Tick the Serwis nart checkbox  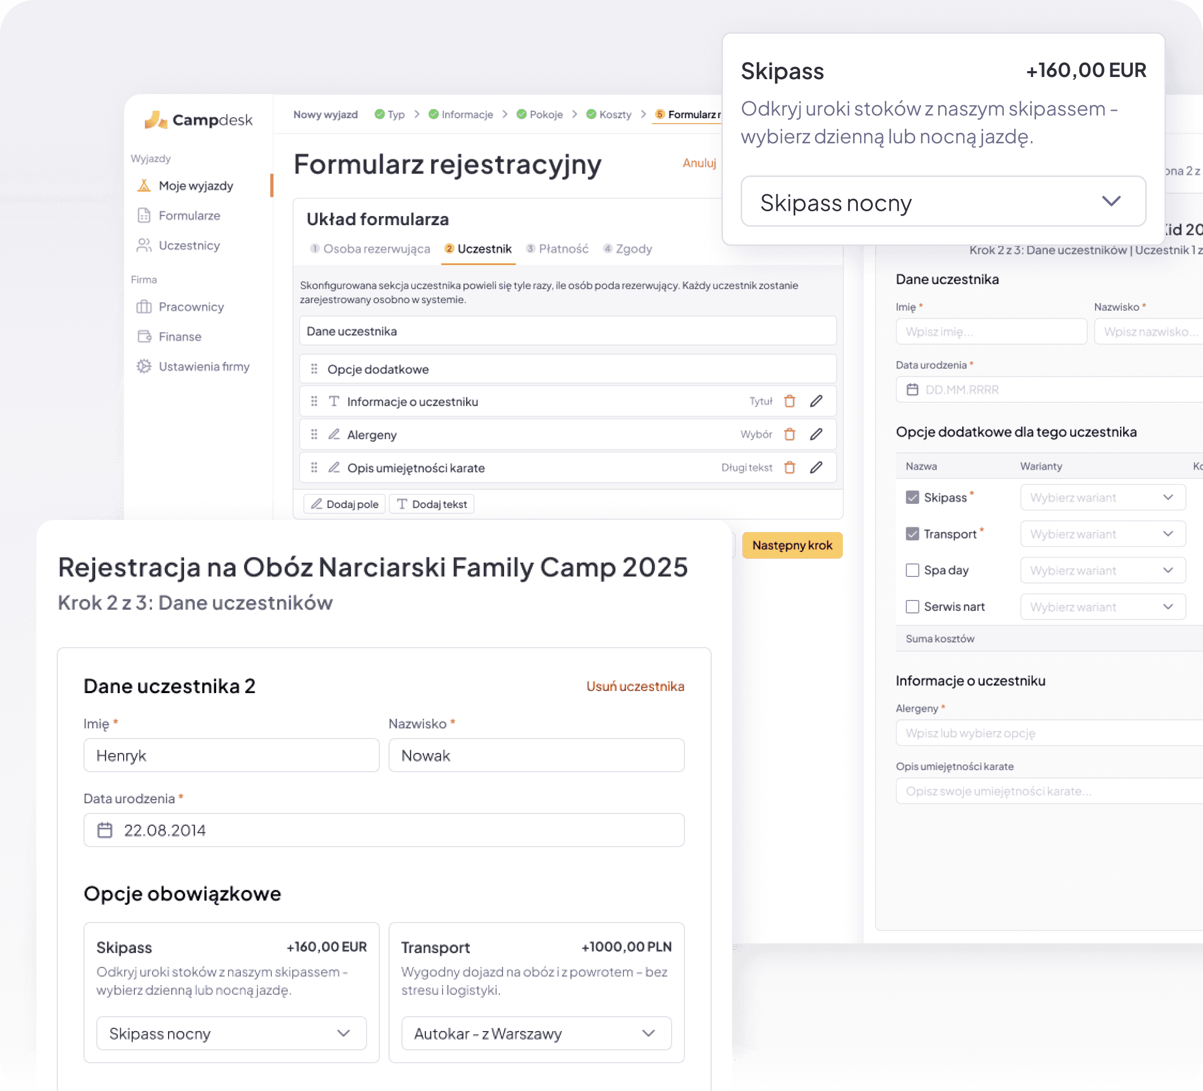tap(912, 606)
